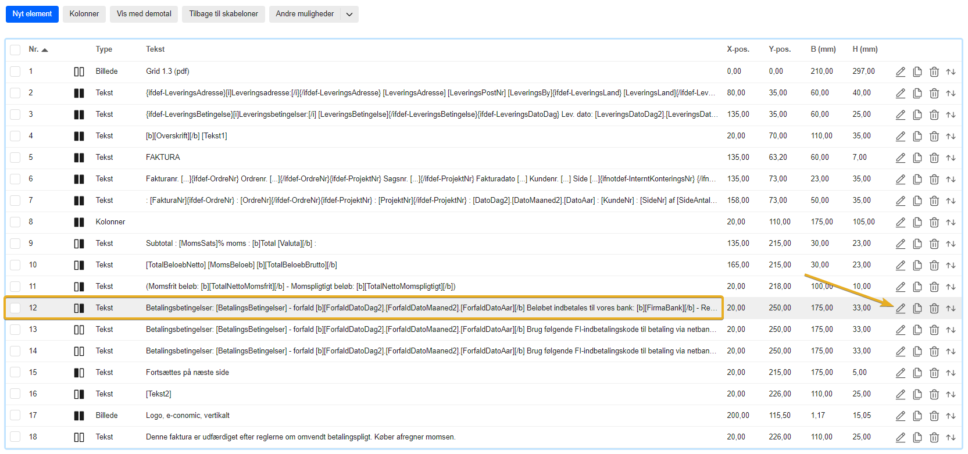This screenshot has width=968, height=454.
Task: Go back via Tilbage til skabeloner
Action: click(x=223, y=14)
